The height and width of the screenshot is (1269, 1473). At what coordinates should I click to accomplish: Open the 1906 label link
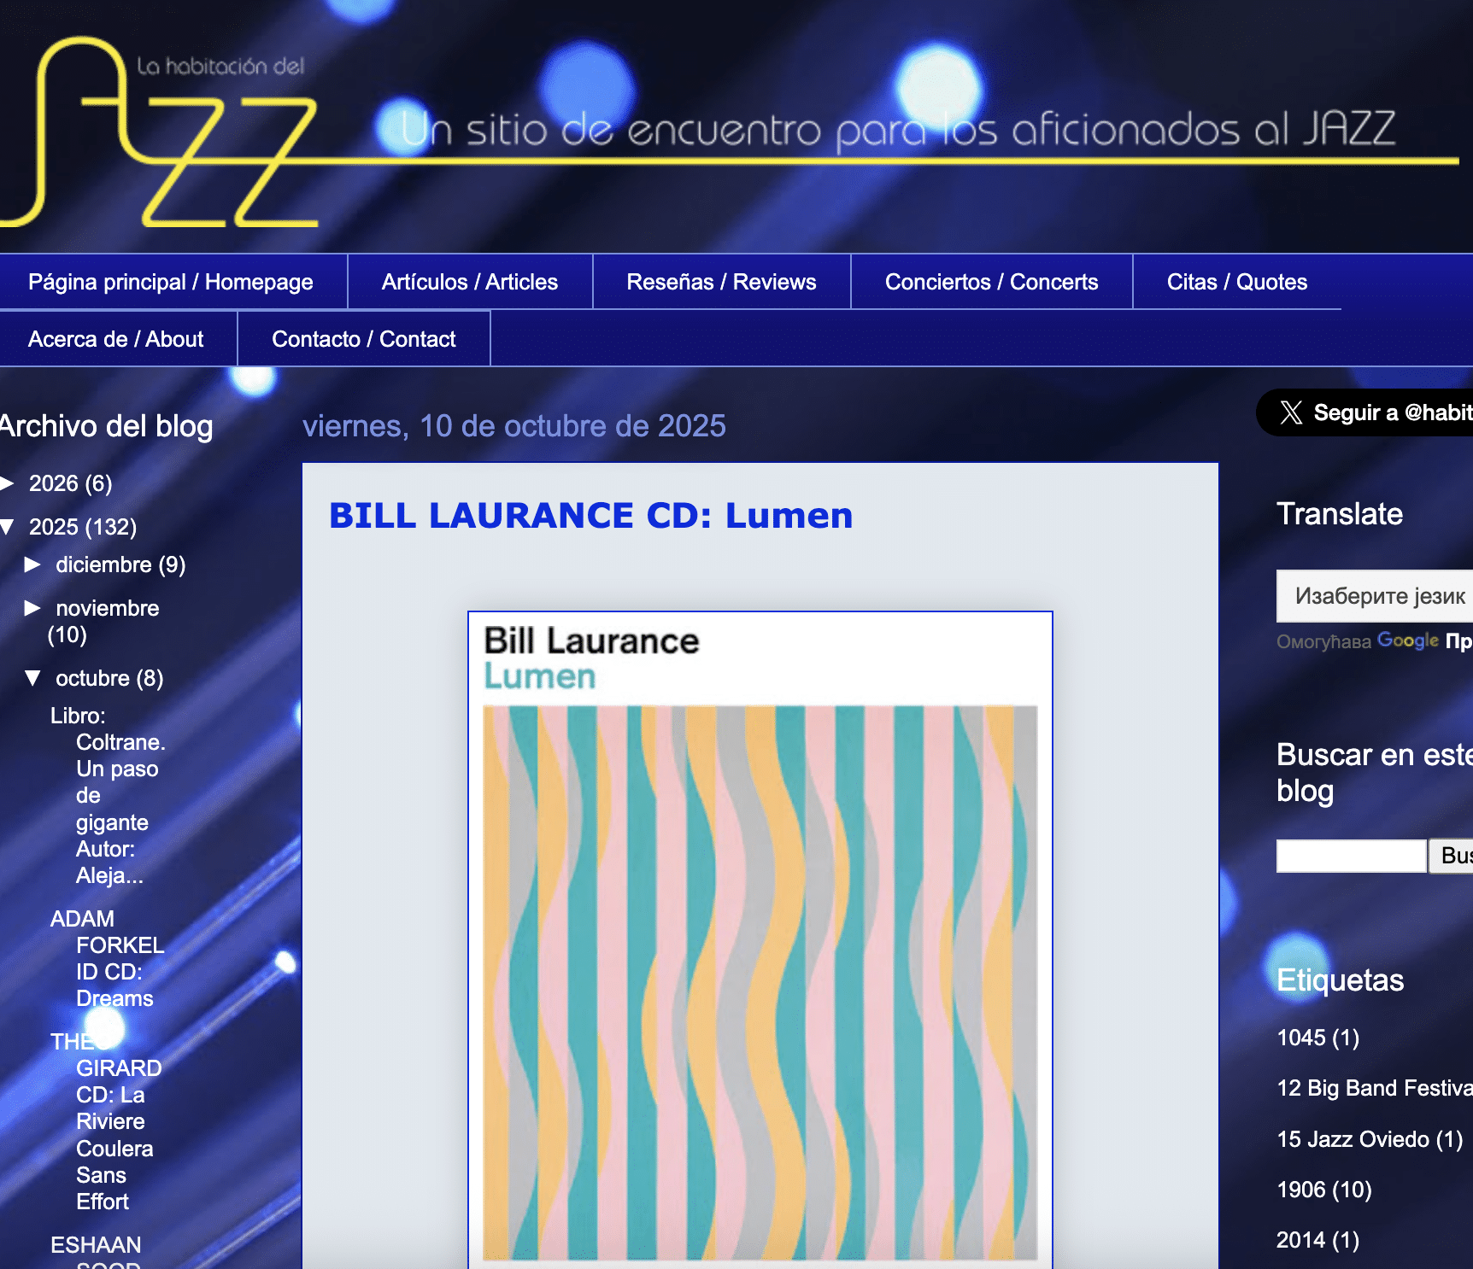pos(1324,1190)
